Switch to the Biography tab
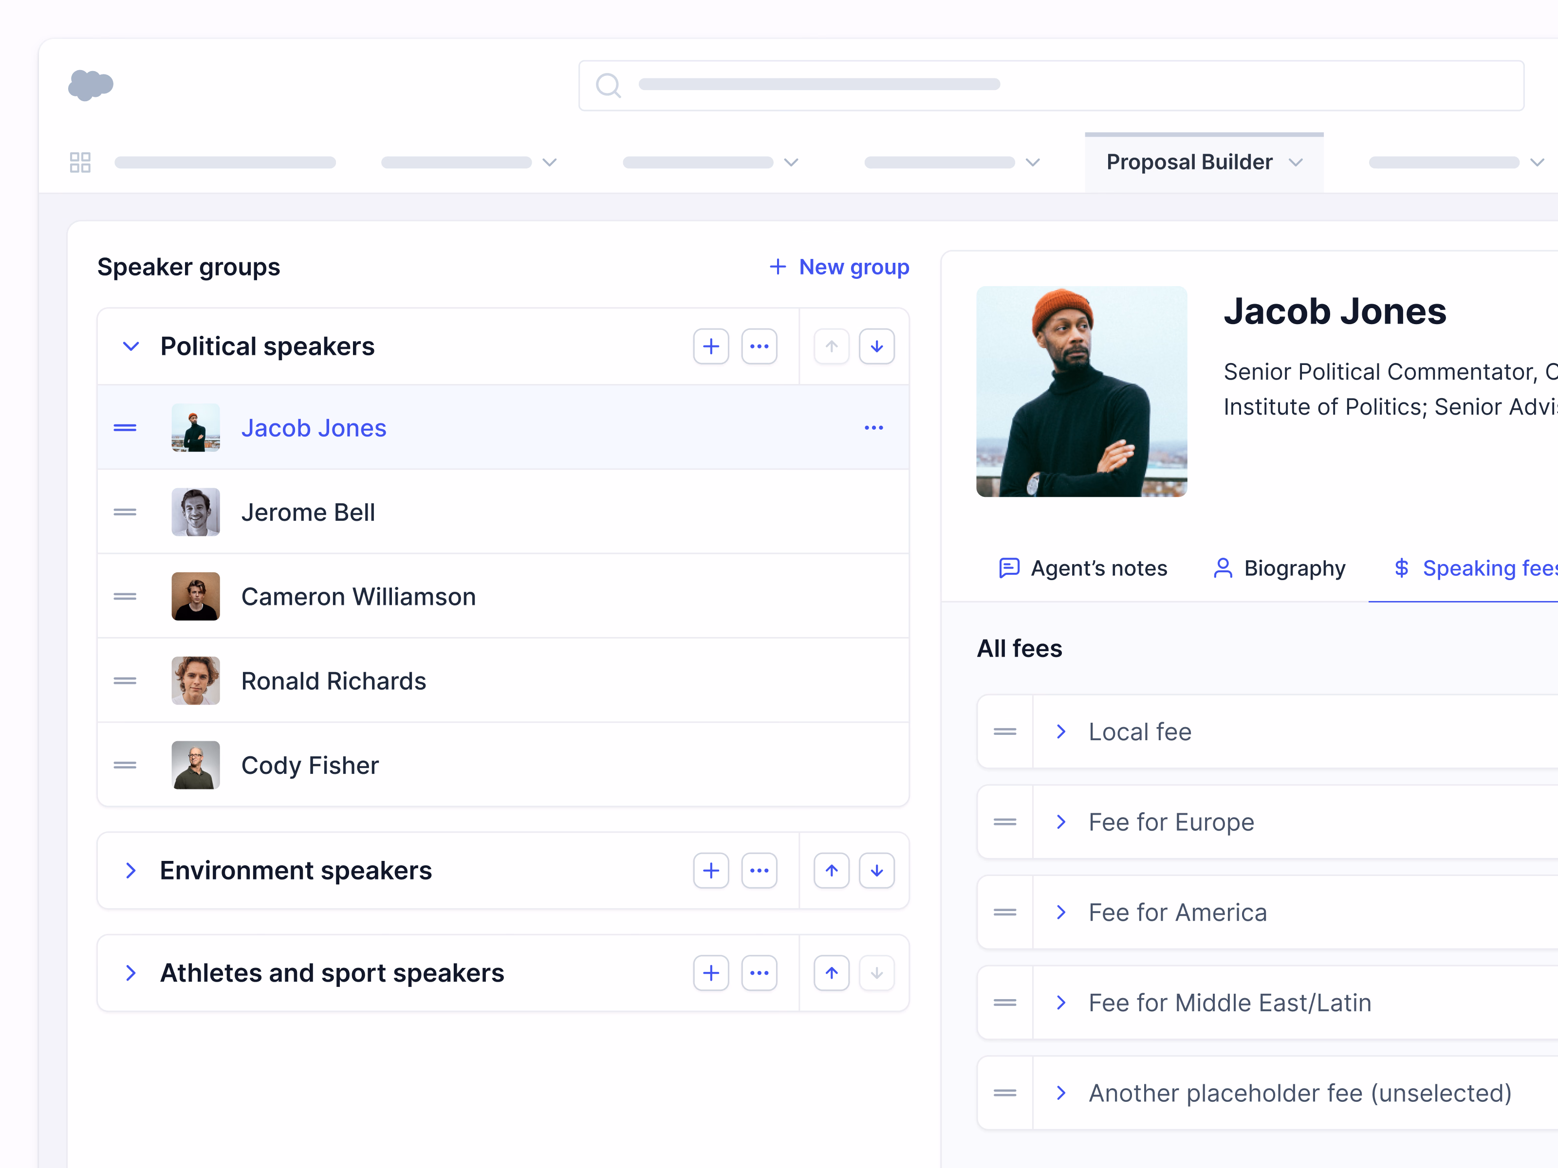This screenshot has height=1168, width=1558. point(1279,568)
